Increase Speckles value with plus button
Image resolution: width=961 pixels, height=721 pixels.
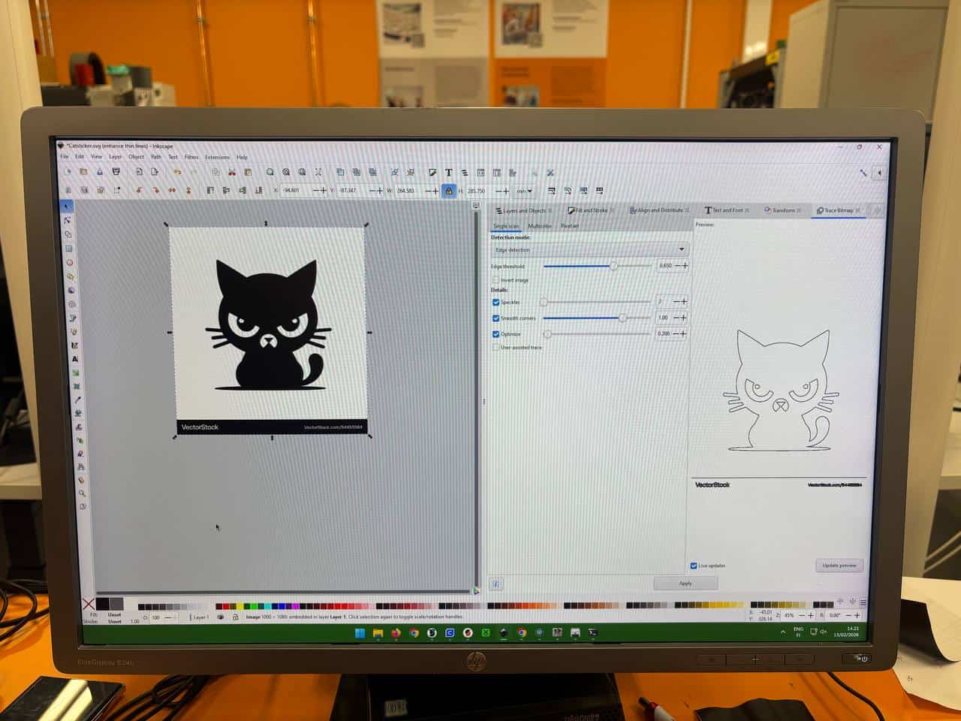click(x=684, y=302)
